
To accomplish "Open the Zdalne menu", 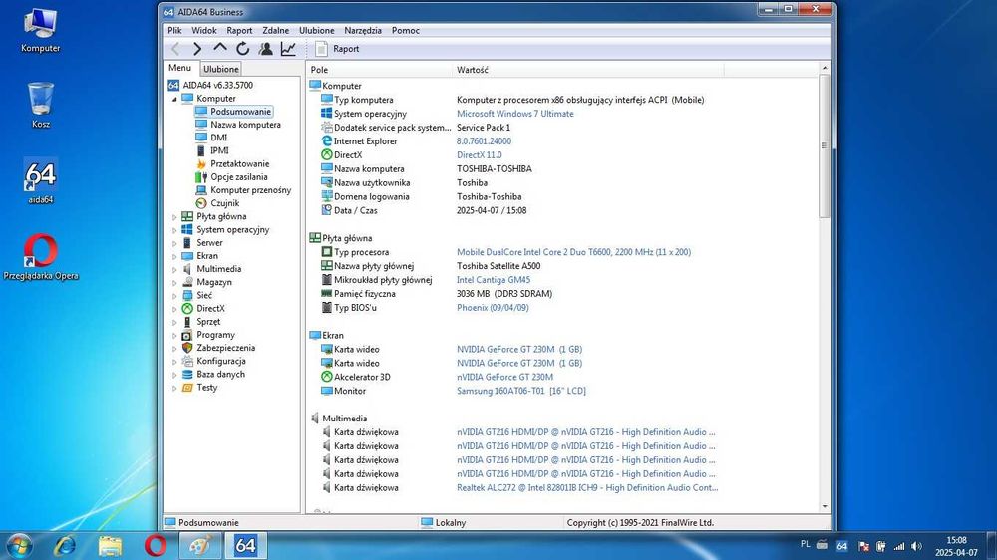I will point(276,31).
